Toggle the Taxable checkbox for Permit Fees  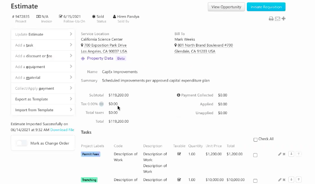179,154
